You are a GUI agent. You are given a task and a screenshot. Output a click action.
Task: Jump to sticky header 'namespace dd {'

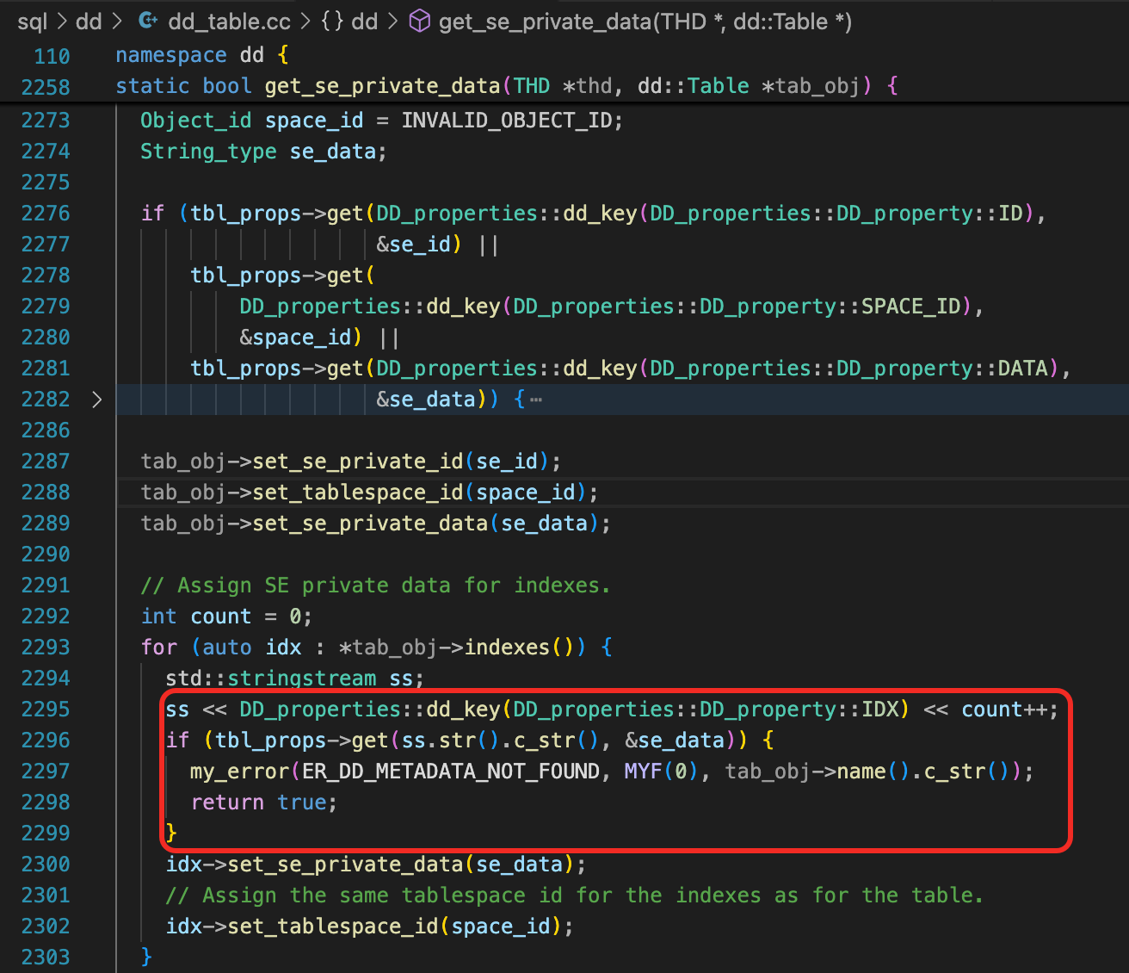[201, 55]
